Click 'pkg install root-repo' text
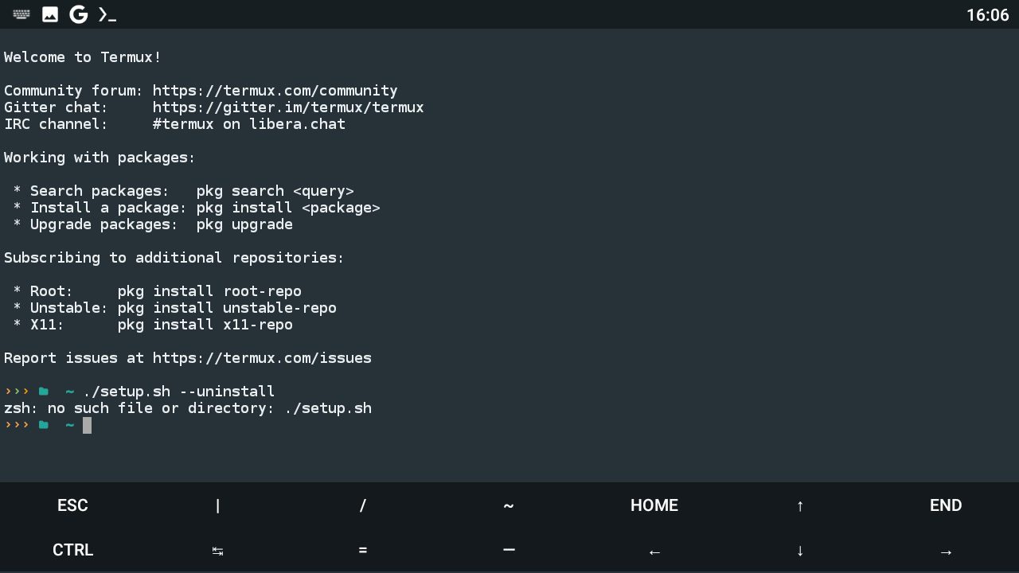 pyautogui.click(x=209, y=291)
